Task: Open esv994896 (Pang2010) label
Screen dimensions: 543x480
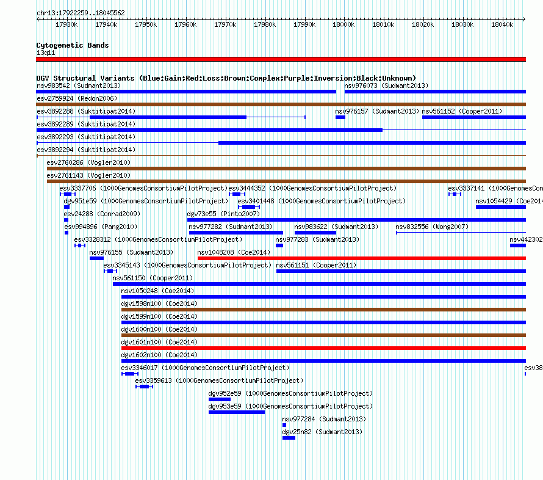Action: 101,227
